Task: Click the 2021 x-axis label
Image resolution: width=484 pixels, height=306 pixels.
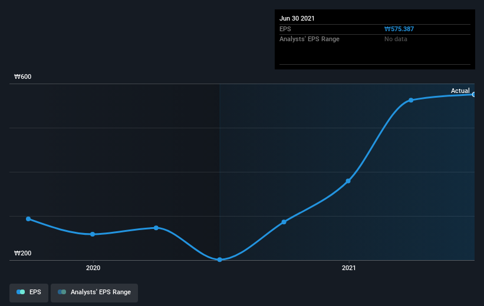Action: point(349,268)
